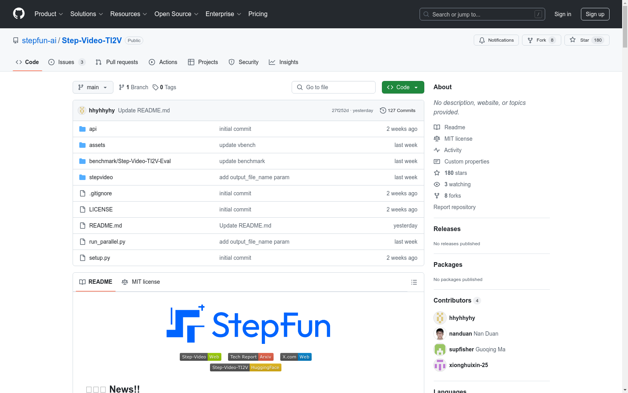Click the LICENSE file icon
This screenshot has height=393, width=628.
coord(82,209)
